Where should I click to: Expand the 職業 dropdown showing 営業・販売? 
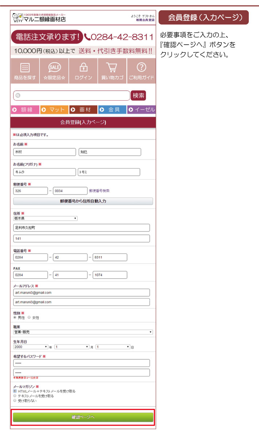(83, 332)
